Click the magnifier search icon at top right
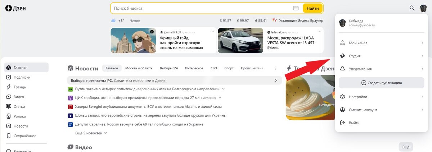Viewport: 432px width, 152px height. pos(412,8)
